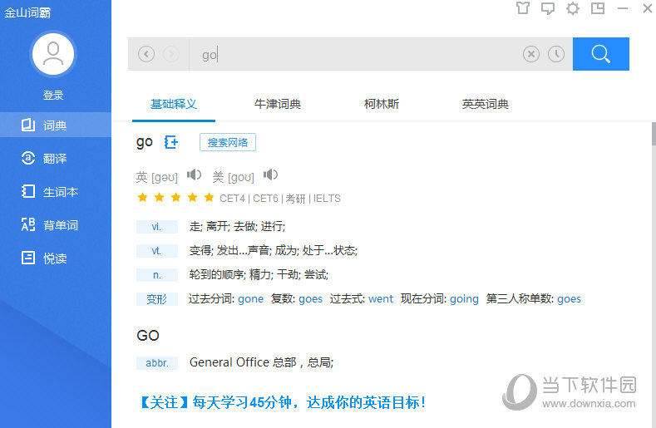Toggle mini window mode icon

click(598, 8)
